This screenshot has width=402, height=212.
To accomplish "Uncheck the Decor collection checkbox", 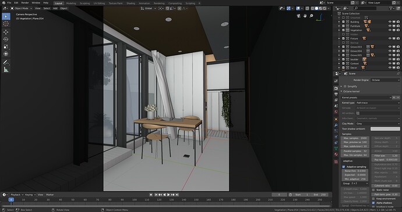I will tap(343, 68).
